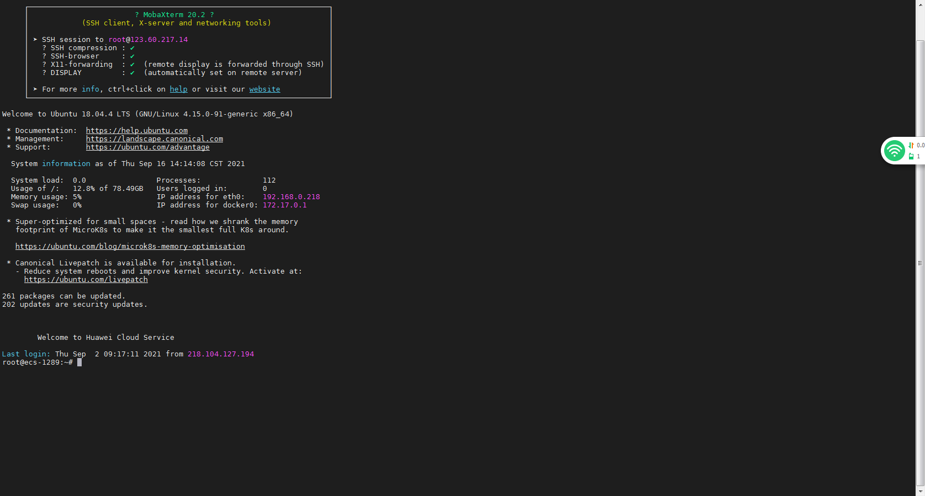Screen dimensions: 925x496
Task: Click the 'Usage of /' value 12.8% of 78.49GB
Action: tap(108, 189)
